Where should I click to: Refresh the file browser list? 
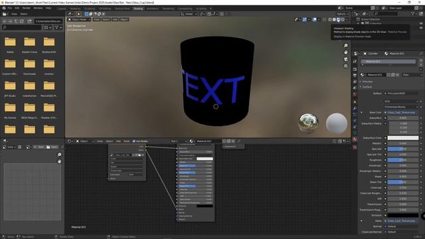click(x=22, y=21)
